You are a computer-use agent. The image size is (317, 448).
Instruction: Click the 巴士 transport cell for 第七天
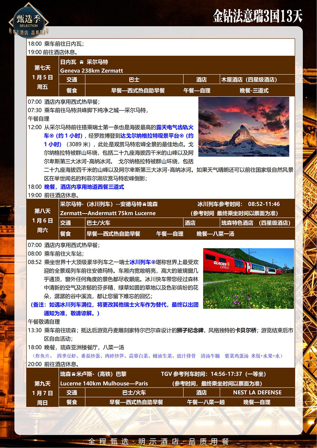pos(134,80)
